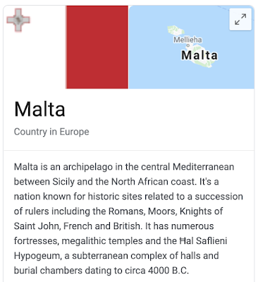Open the Malta flag image
This screenshot has height=282, width=258.
(x=66, y=47)
